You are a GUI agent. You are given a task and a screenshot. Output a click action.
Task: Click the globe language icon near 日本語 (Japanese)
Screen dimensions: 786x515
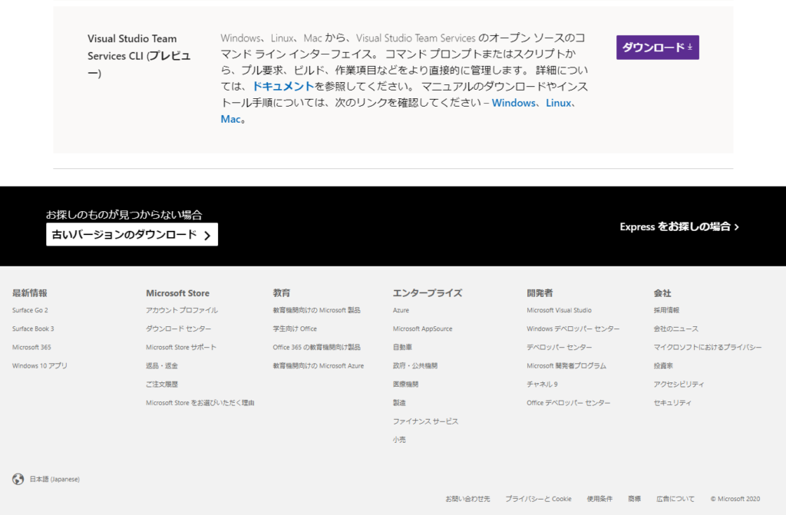(17, 479)
